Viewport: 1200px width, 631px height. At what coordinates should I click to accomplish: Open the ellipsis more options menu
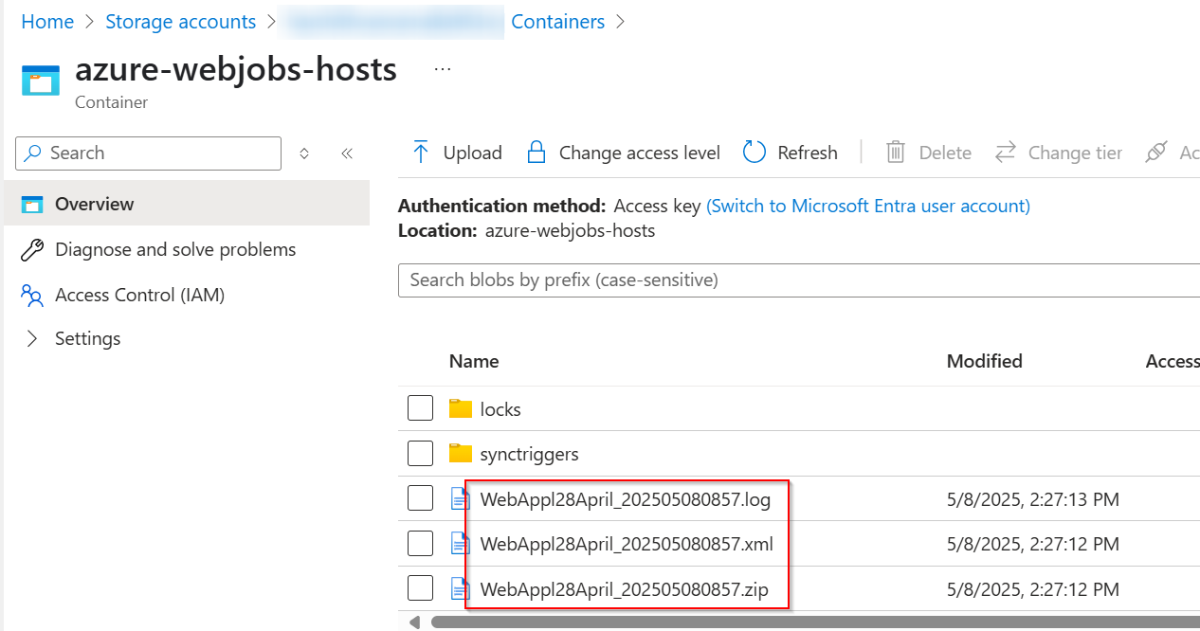coord(443,70)
